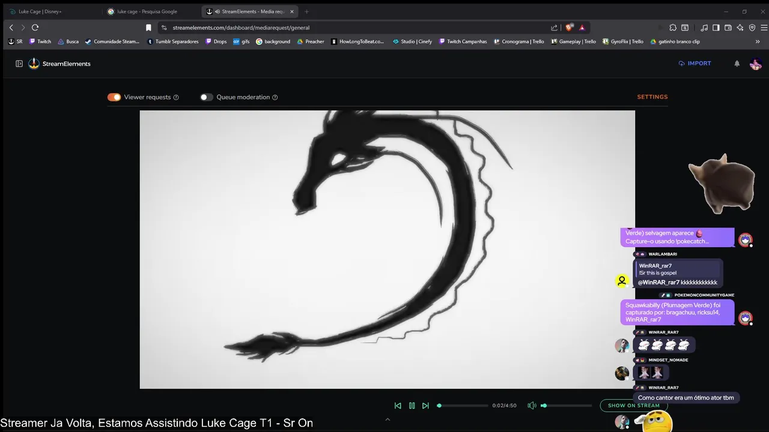Click the IMPORT button
This screenshot has width=769, height=432.
[695, 64]
